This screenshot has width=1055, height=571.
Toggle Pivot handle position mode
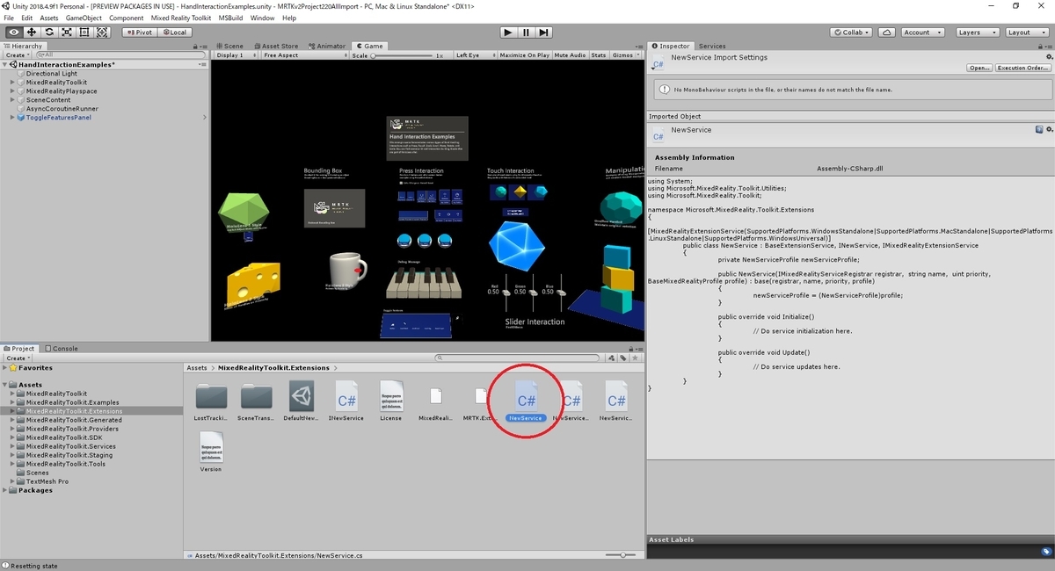140,33
